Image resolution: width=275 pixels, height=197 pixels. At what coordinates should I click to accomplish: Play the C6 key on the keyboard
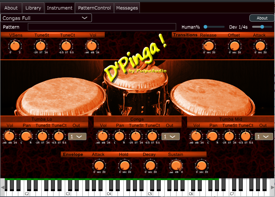(x=191, y=194)
